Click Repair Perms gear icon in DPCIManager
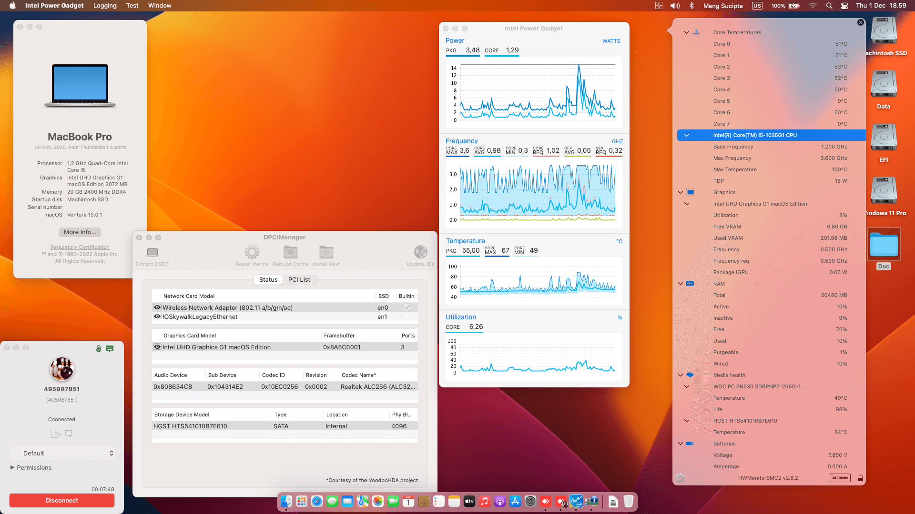The image size is (915, 514). tap(252, 252)
